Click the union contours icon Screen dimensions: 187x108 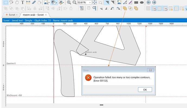(125, 8)
